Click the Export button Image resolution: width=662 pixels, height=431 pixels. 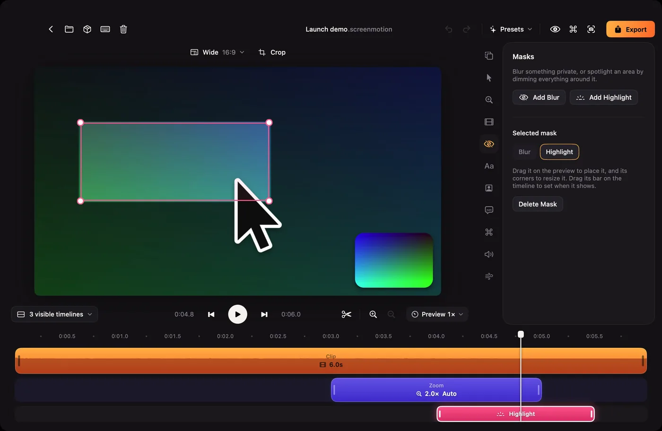tap(630, 29)
